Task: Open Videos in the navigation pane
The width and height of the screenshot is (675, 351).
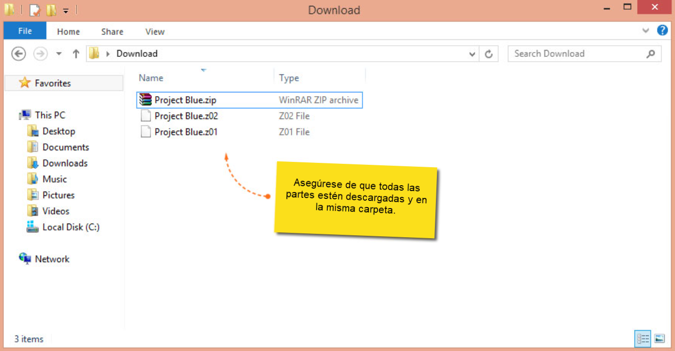Action: point(56,211)
